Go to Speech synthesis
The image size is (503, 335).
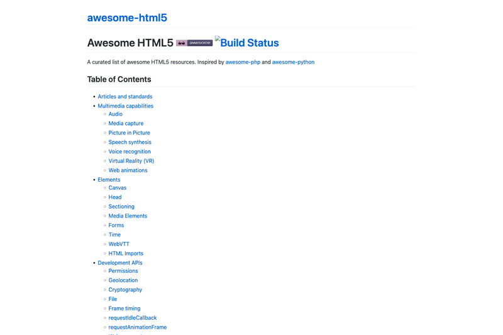130,142
